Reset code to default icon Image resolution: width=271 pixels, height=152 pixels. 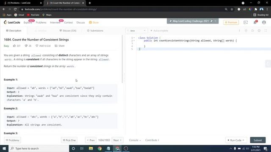point(252,31)
